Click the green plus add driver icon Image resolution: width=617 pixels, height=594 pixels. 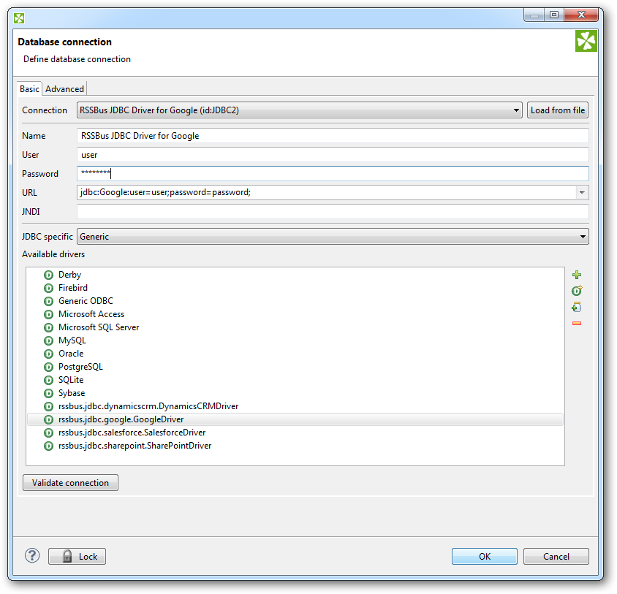577,275
